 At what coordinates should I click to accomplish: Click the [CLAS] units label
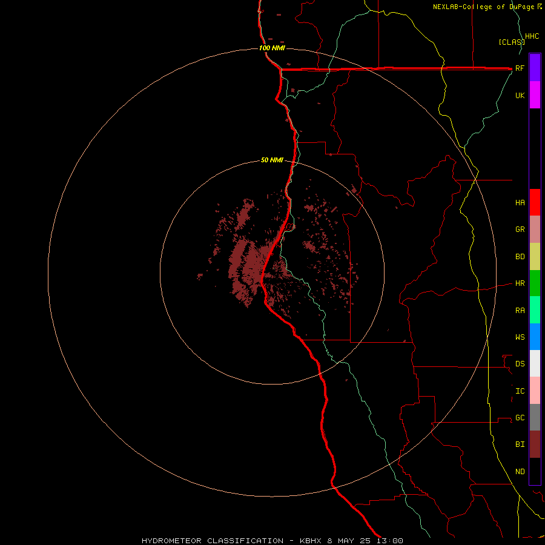tap(512, 42)
